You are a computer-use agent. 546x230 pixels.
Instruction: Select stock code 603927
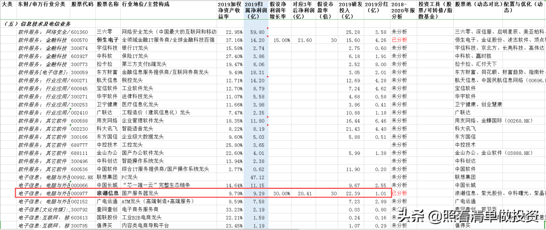[x=80, y=56]
